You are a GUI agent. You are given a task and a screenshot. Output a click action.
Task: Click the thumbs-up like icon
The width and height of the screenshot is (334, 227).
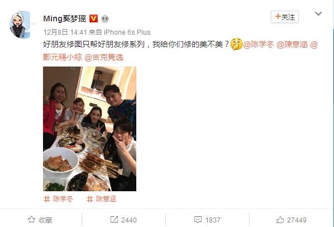(280, 220)
